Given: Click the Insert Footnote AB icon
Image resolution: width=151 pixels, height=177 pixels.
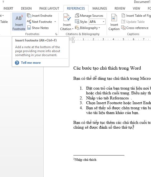Looking at the screenshot, I should coord(19,18).
